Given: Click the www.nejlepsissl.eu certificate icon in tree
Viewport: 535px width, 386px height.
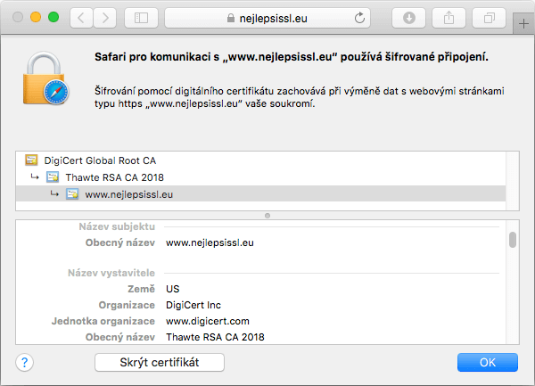Looking at the screenshot, I should (x=72, y=194).
